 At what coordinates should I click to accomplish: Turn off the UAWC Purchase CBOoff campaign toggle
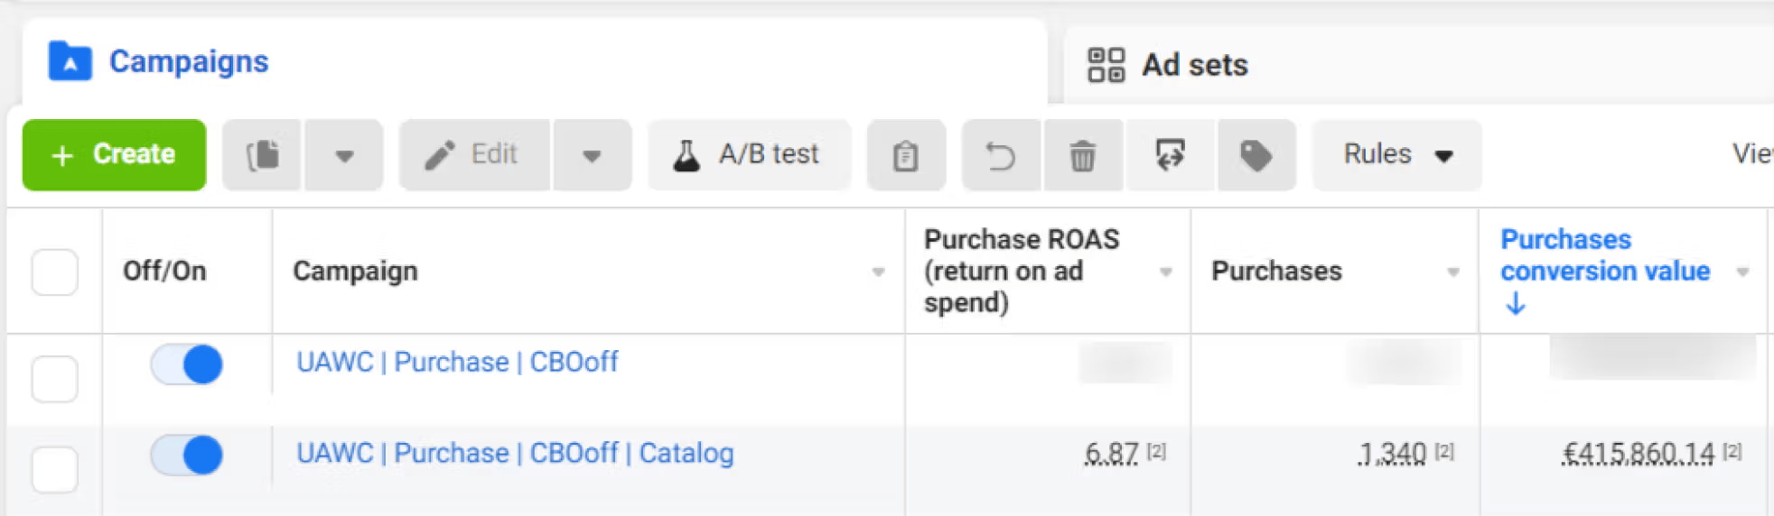coord(187,364)
